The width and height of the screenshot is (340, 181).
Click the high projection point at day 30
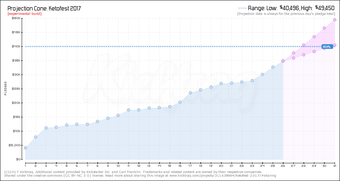click(324, 28)
